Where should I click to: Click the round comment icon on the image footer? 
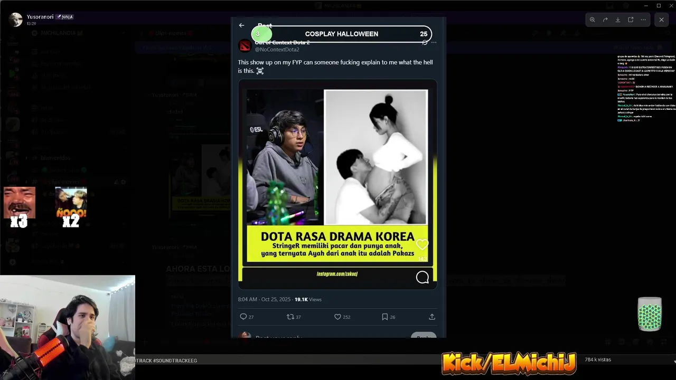pos(422,277)
